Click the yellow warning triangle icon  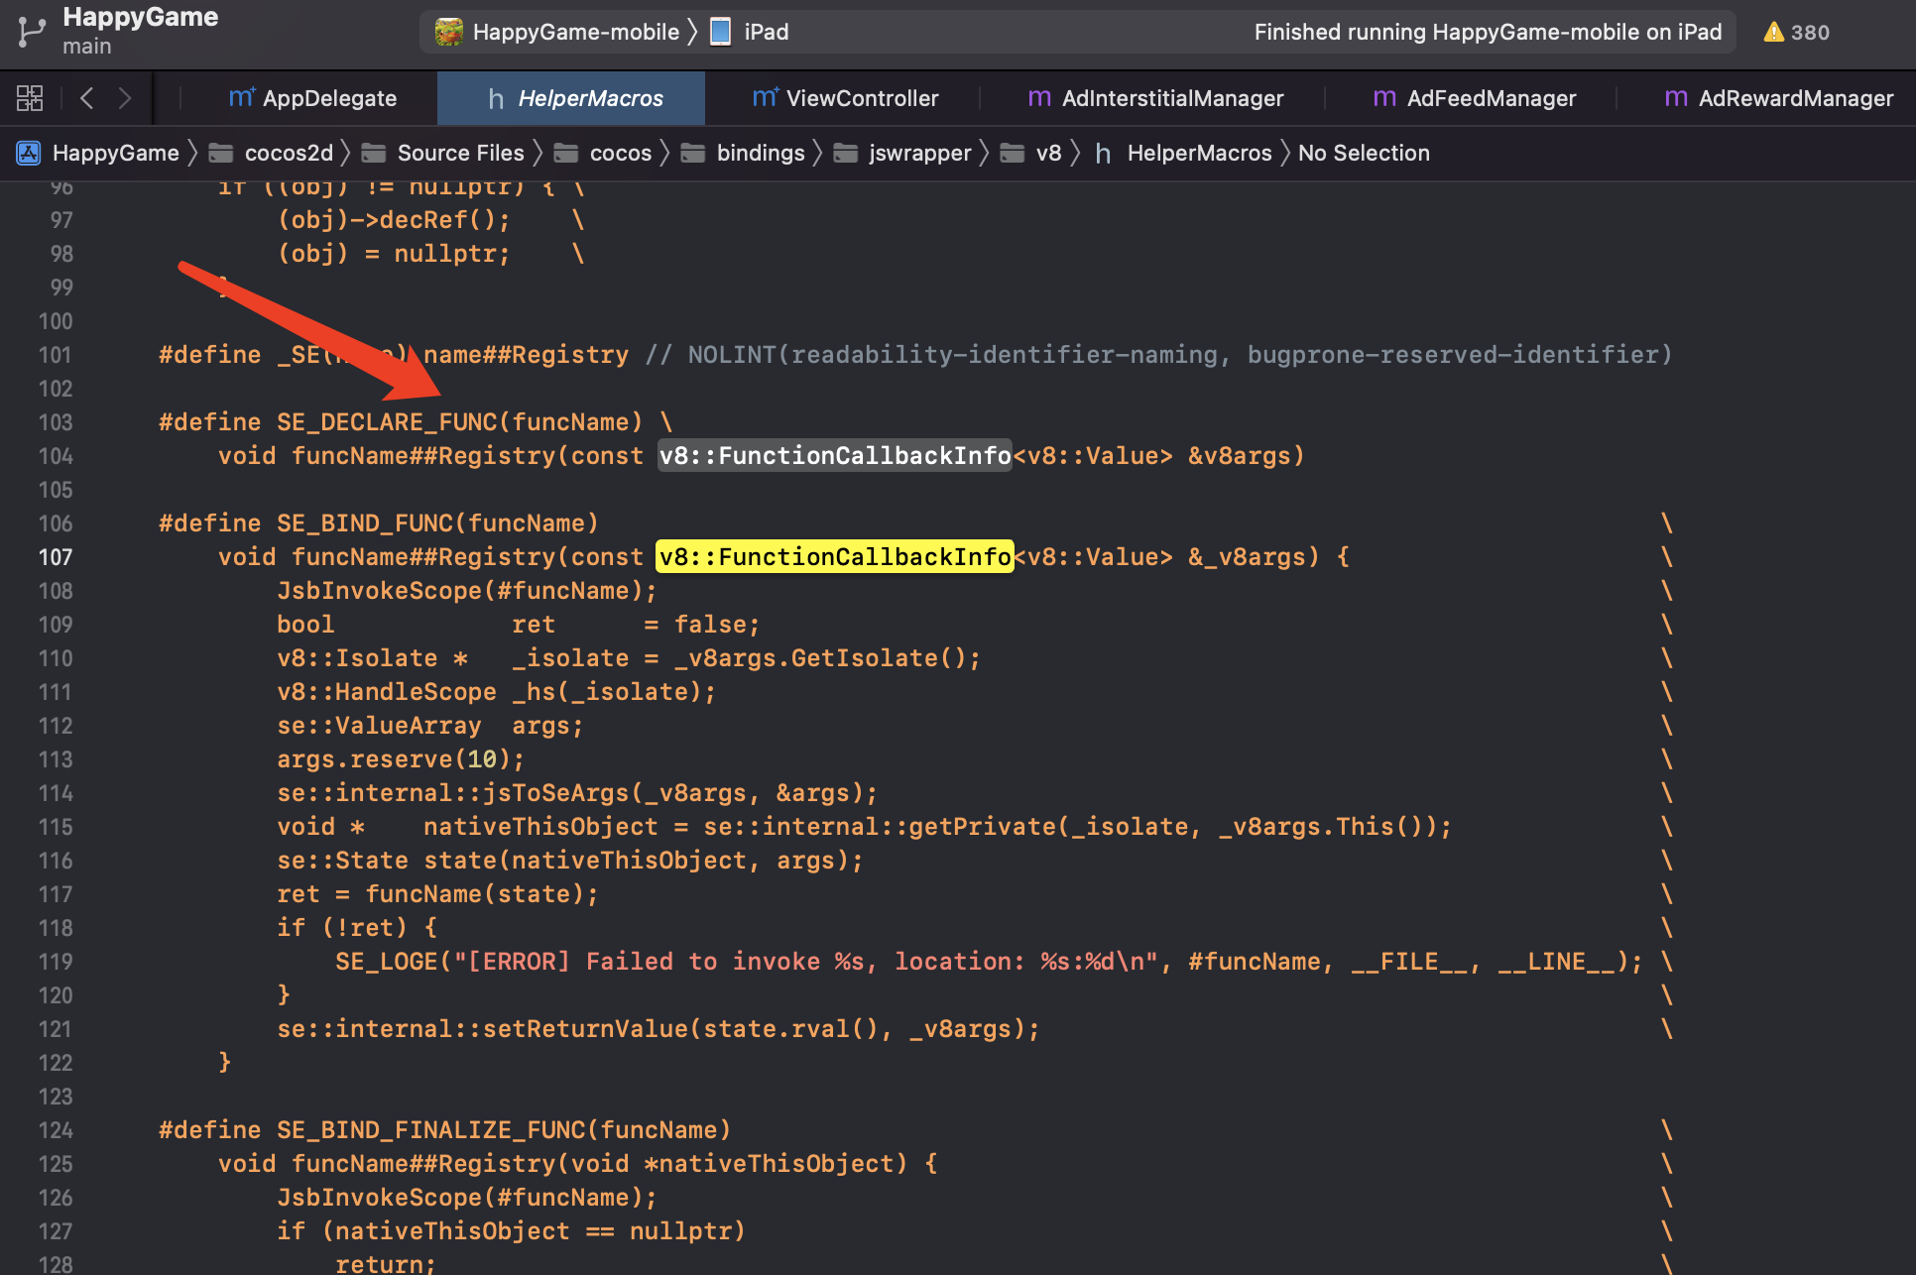1773,32
